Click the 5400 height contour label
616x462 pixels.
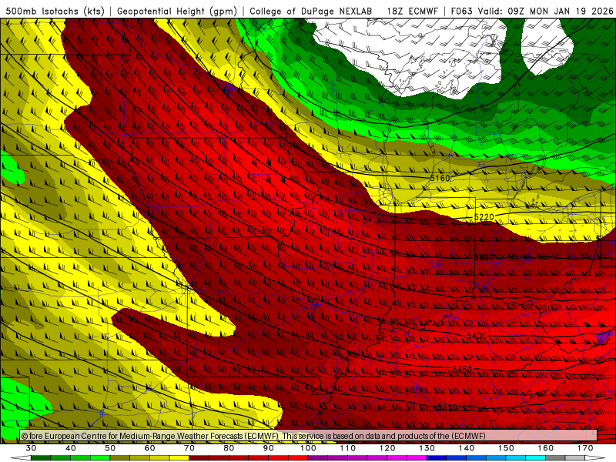tap(477, 336)
